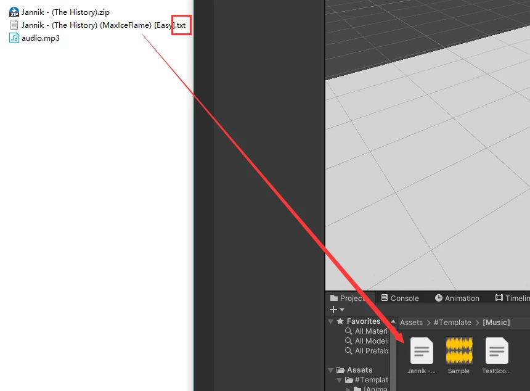The width and height of the screenshot is (530, 391).
Task: Open the All Prefabs saved search
Action: point(370,351)
